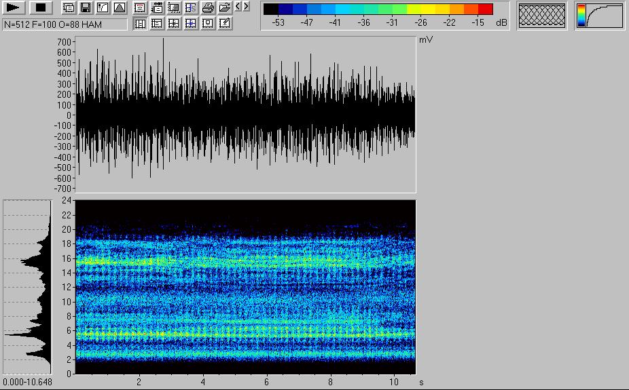Click the cross-hatched pattern button
Image resolution: width=629 pixels, height=390 pixels.
click(x=541, y=16)
